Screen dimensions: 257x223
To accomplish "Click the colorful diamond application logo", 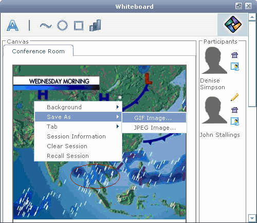I will [x=233, y=24].
